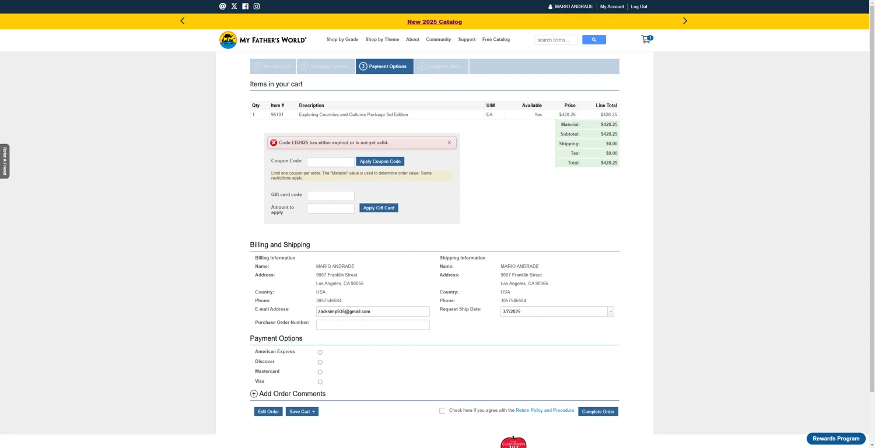Dismiss the coupon error message X
The image size is (875, 448).
point(449,142)
